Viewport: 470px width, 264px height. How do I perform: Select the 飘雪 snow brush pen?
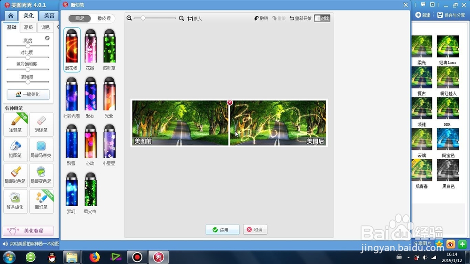71,145
